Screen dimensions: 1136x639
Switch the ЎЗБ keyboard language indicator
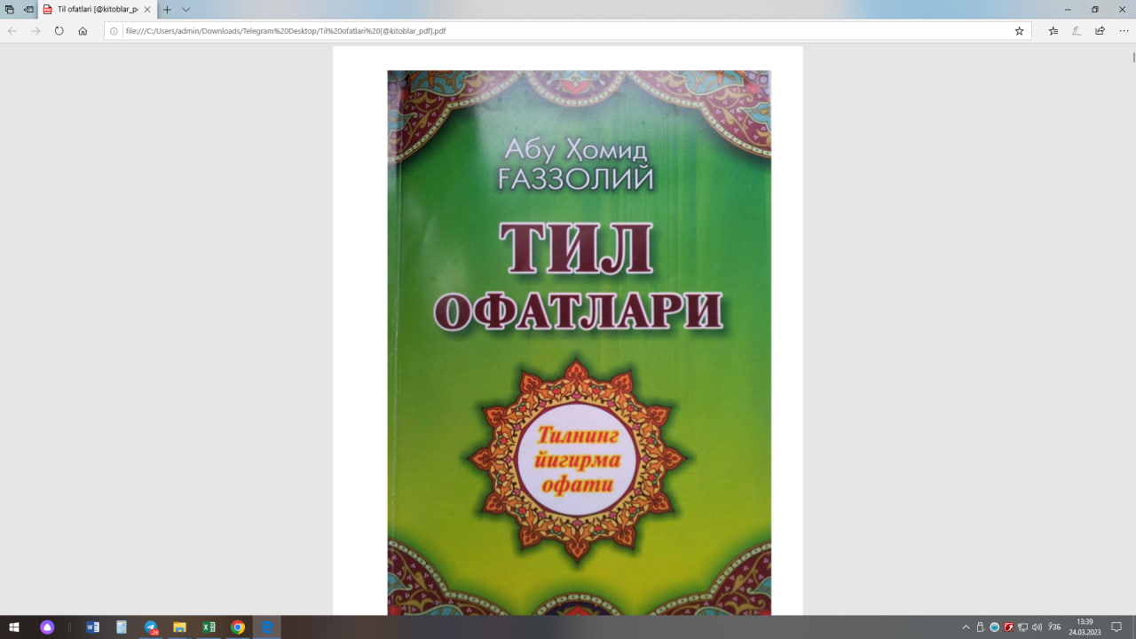click(x=1054, y=627)
